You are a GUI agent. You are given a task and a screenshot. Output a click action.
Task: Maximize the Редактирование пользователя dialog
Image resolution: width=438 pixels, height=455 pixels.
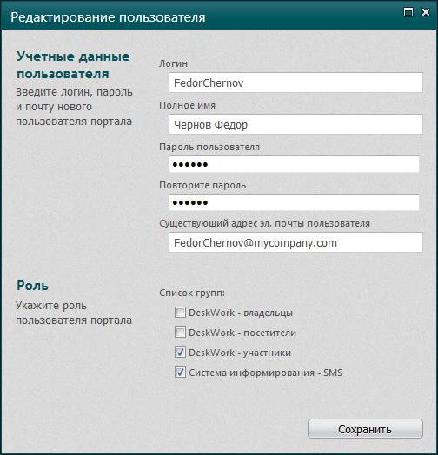408,12
